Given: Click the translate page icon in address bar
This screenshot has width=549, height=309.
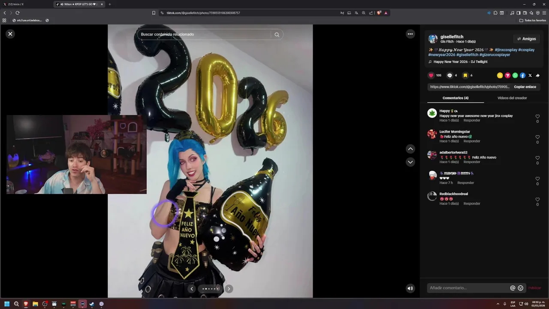Looking at the screenshot, I should (356, 13).
